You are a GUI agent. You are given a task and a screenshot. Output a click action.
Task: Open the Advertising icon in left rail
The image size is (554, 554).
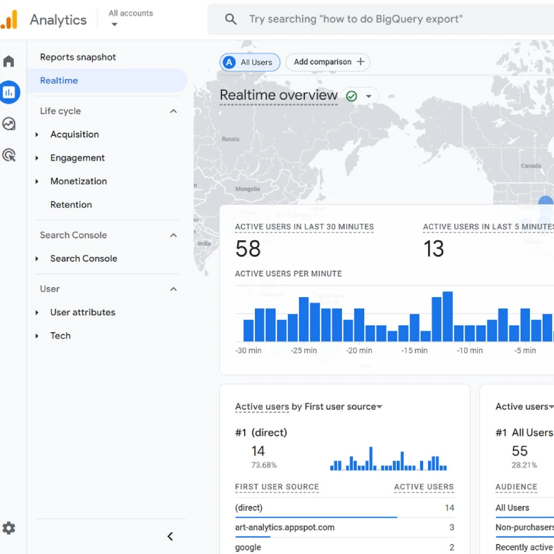point(8,155)
